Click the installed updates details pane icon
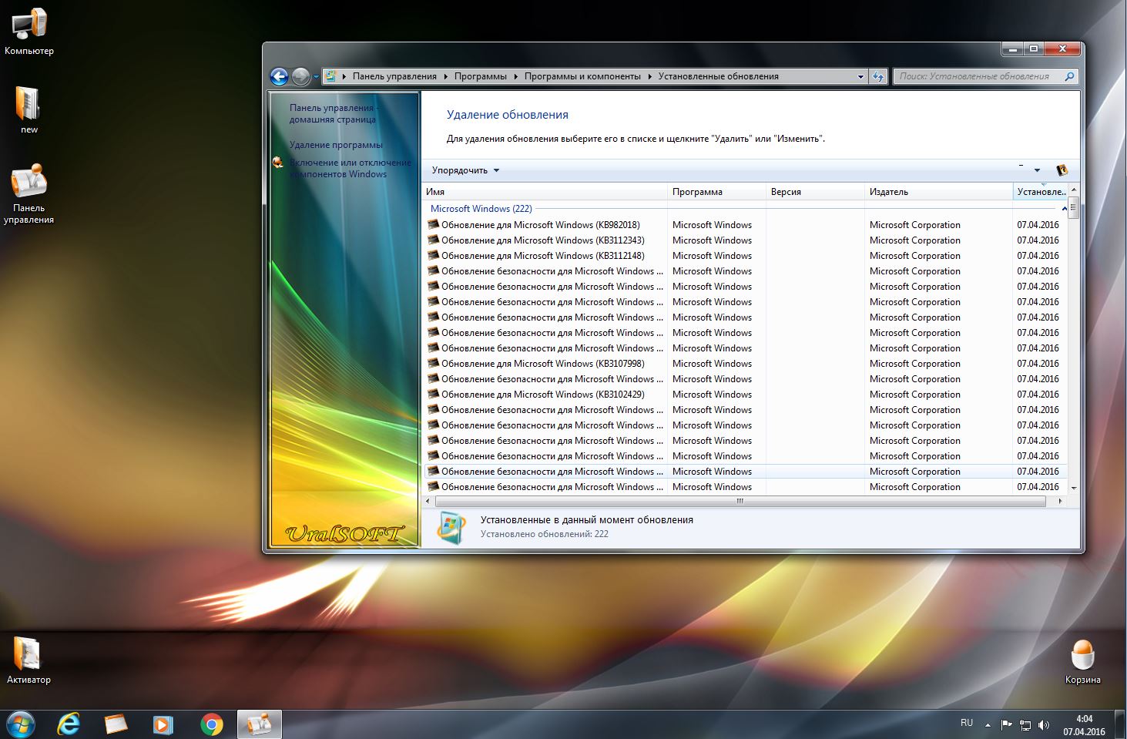The image size is (1127, 739). (x=451, y=528)
